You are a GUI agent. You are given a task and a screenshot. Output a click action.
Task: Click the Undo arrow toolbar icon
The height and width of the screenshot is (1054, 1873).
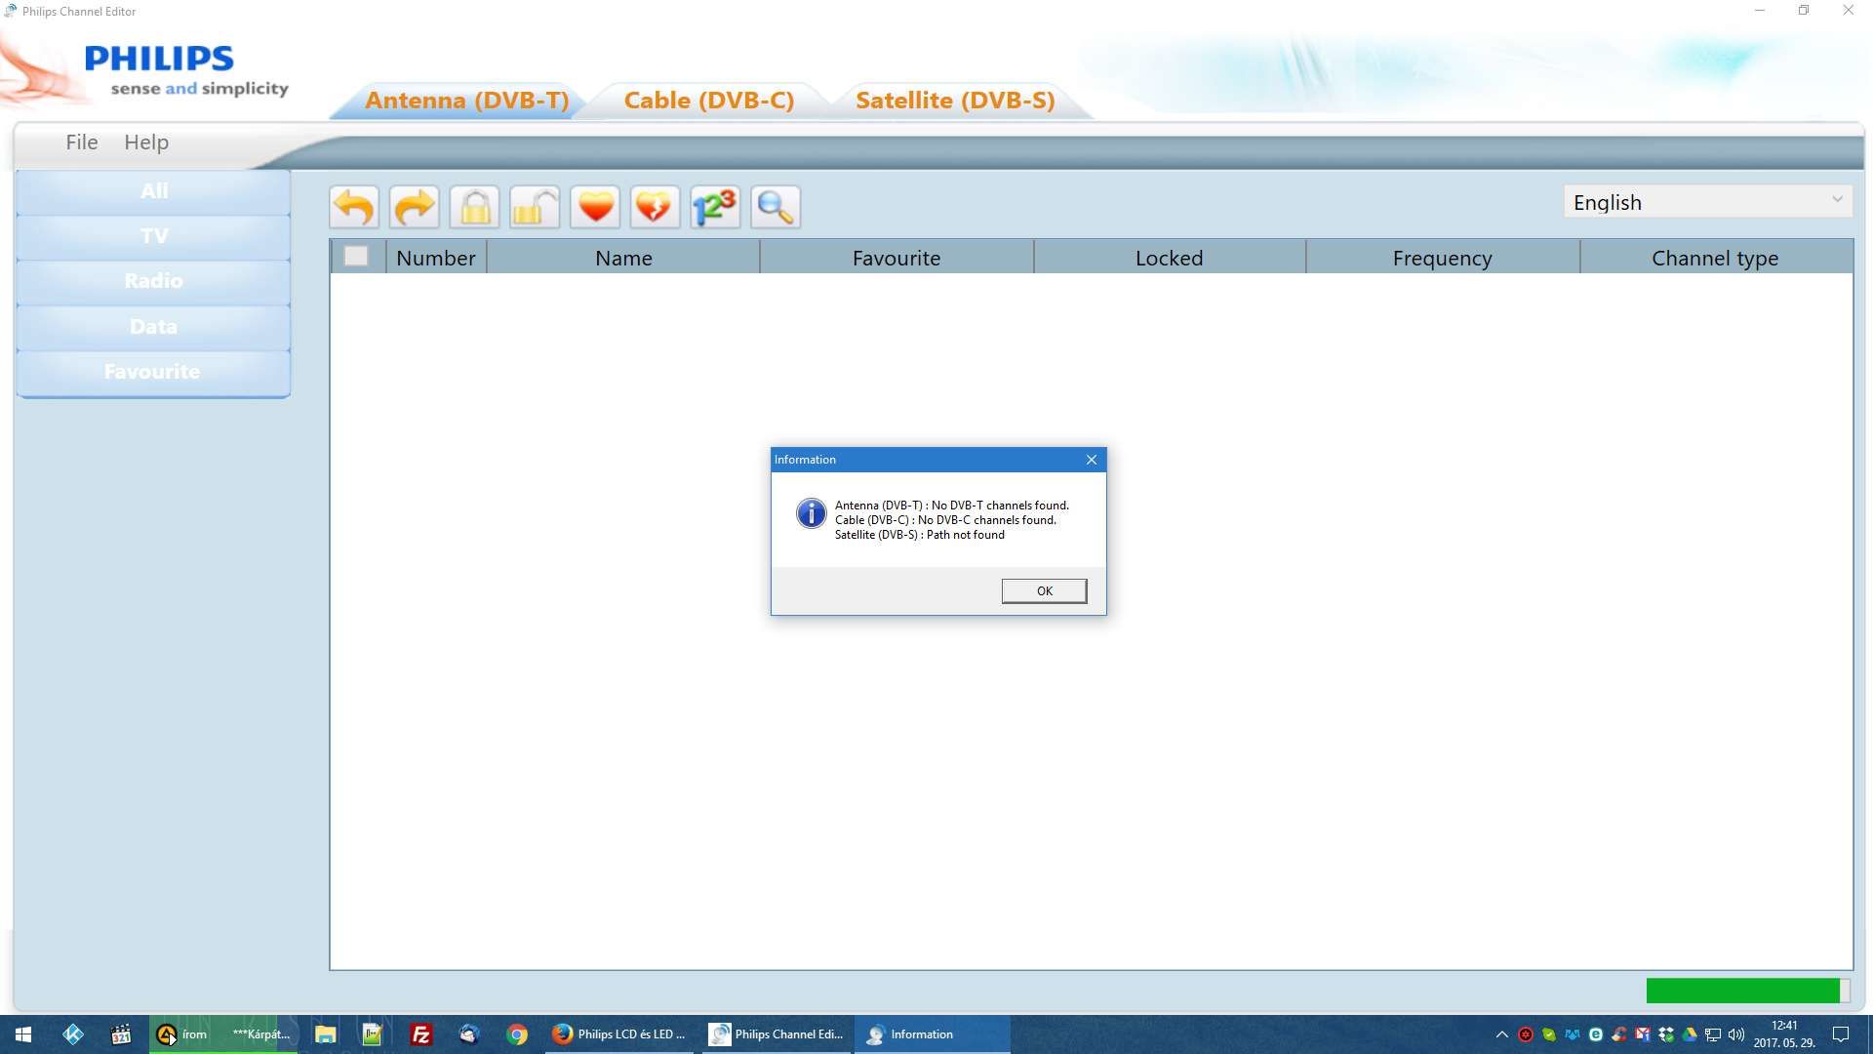point(354,207)
